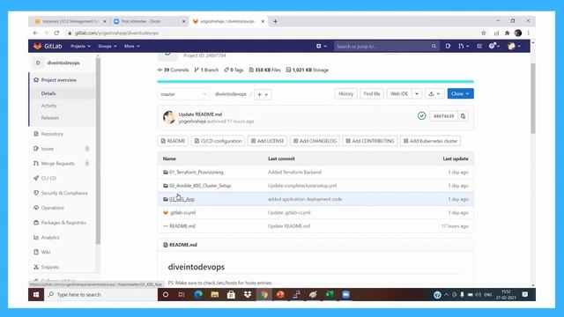The image size is (564, 317).
Task: Click the search magnifier icon
Action: click(x=434, y=46)
